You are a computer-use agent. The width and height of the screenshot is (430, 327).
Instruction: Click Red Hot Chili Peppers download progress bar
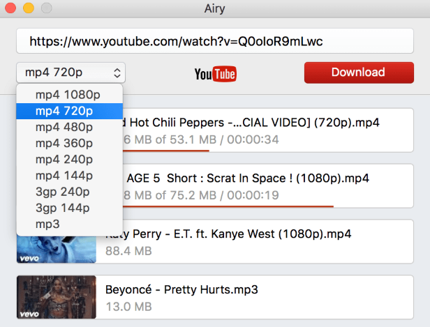click(x=165, y=151)
